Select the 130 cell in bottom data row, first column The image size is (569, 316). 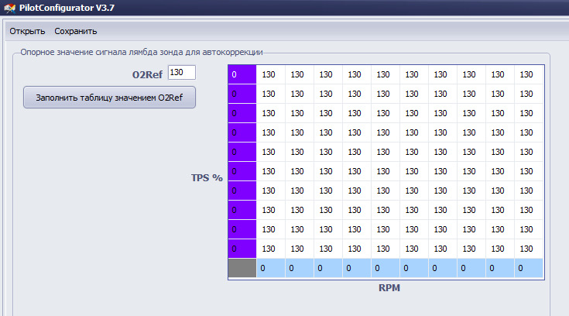click(x=271, y=249)
